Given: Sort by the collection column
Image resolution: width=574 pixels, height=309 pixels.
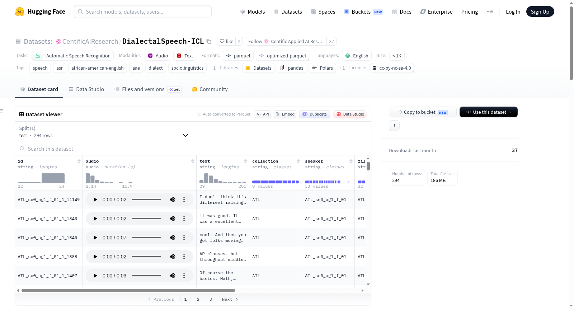Looking at the screenshot, I should [x=298, y=161].
